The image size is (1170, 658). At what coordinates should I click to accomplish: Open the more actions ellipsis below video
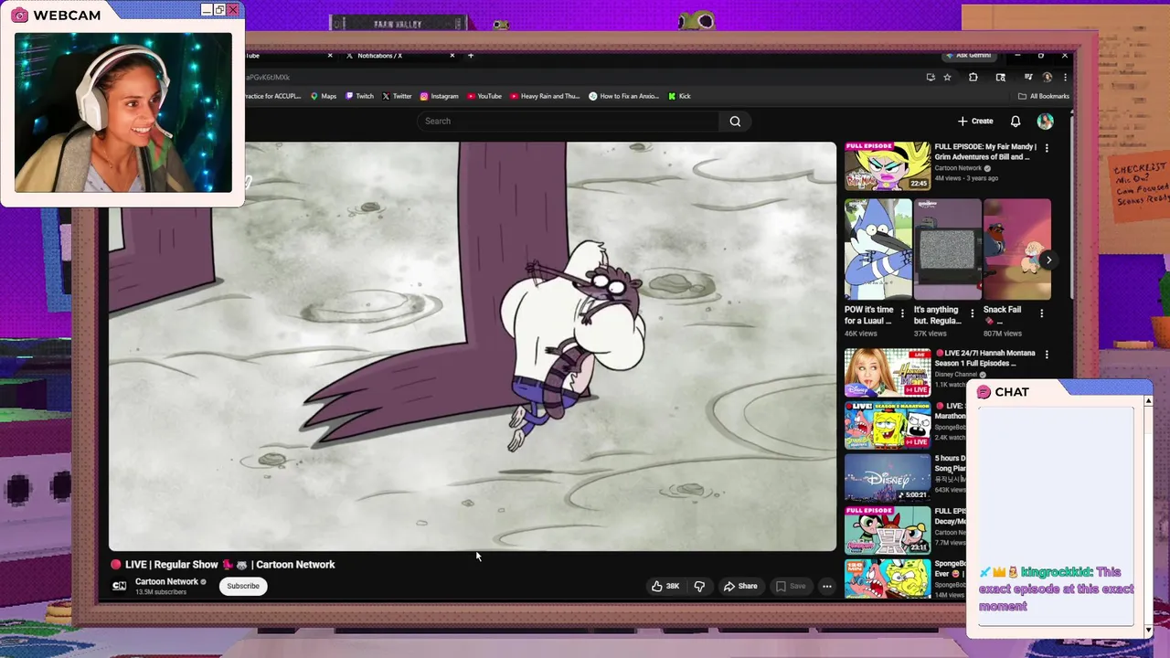point(826,586)
